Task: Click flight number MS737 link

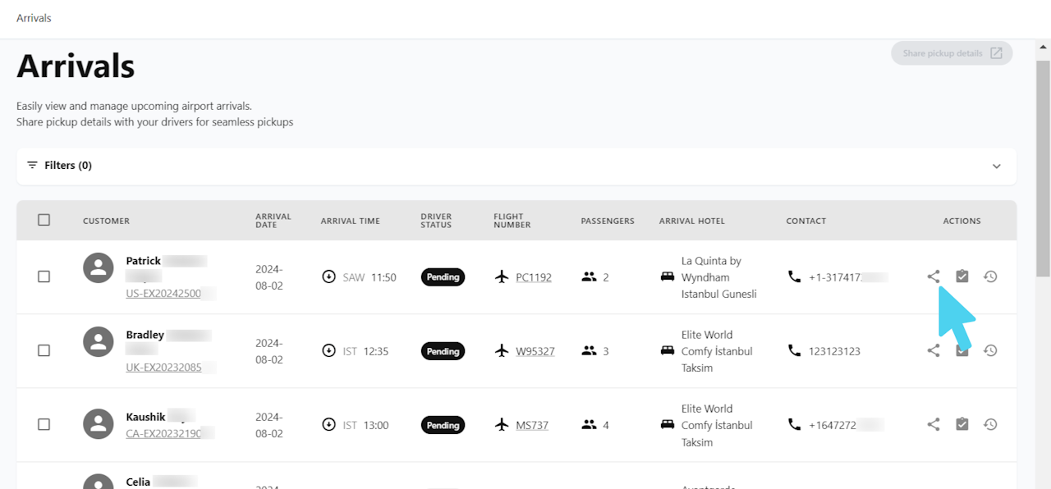Action: pyautogui.click(x=532, y=425)
